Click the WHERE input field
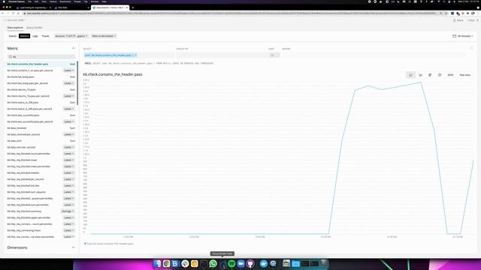 point(373,55)
